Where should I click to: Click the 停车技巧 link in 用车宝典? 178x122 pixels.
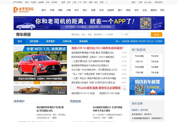tap(148, 114)
